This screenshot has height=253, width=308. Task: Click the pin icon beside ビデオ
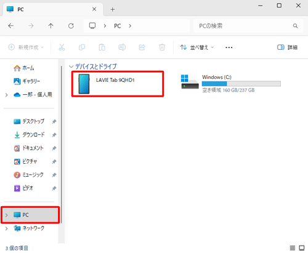pos(54,188)
